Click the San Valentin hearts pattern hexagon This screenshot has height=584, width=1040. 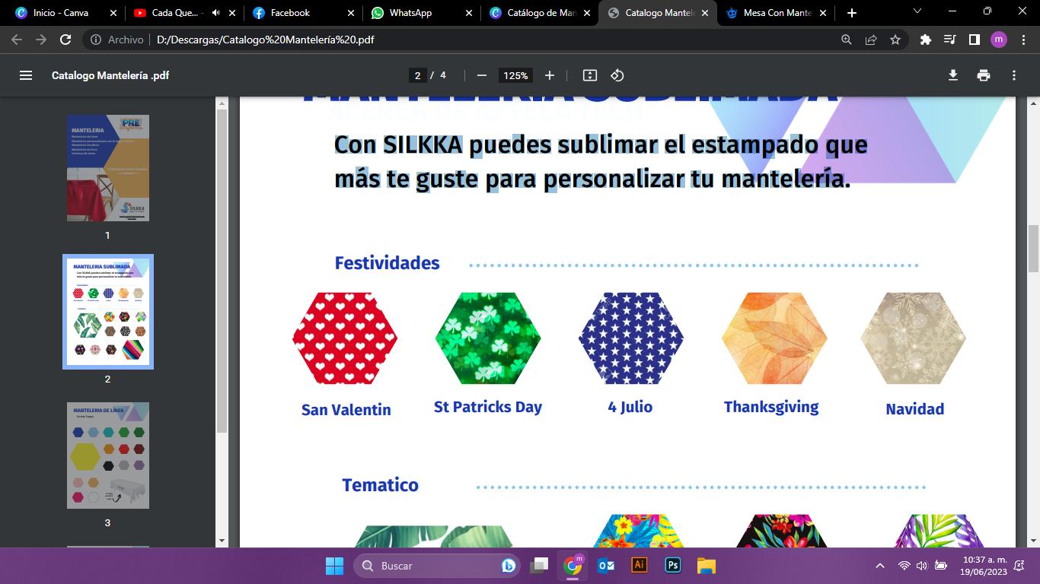[x=345, y=338]
